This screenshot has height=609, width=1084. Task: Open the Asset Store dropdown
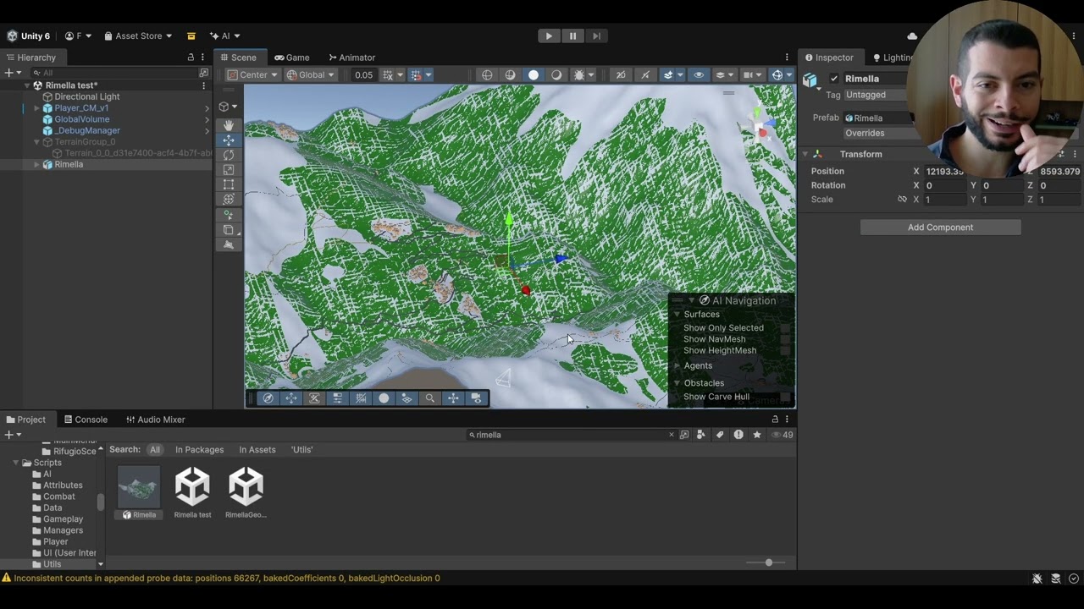pyautogui.click(x=138, y=36)
